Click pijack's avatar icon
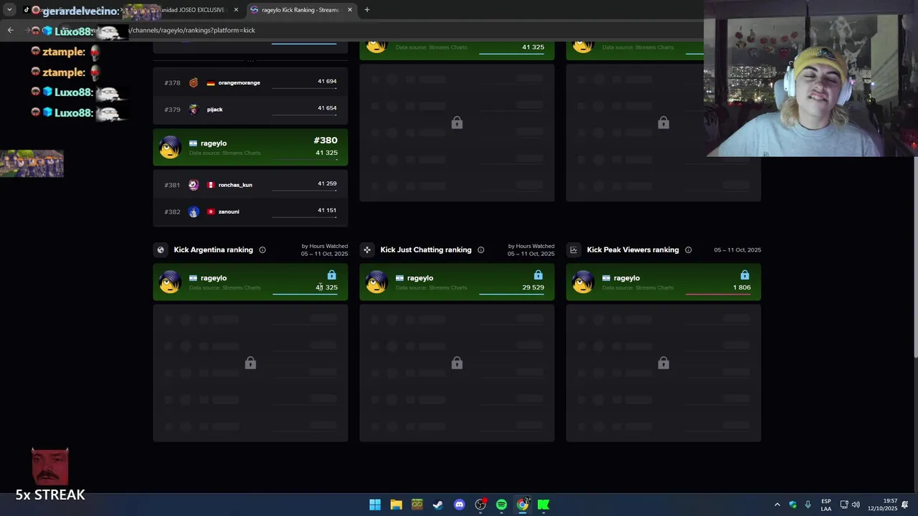Viewport: 918px width, 516px height. 194,109
